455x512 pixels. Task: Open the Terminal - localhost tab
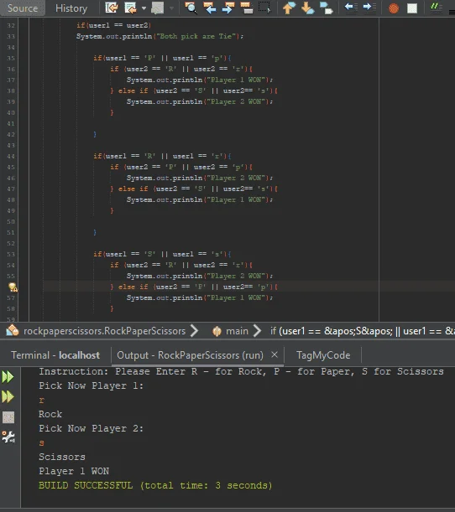click(x=55, y=355)
